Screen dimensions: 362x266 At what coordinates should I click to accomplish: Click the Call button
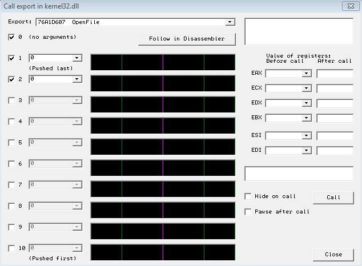[x=333, y=198]
